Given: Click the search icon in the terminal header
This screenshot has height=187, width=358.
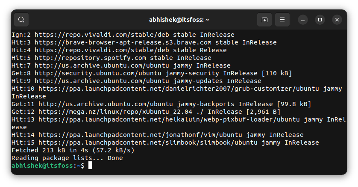Looking at the screenshot, I should [x=21, y=20].
